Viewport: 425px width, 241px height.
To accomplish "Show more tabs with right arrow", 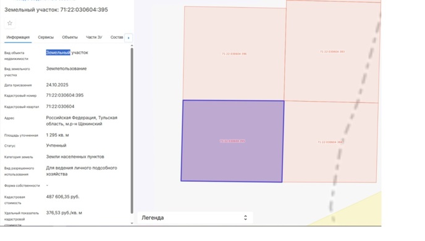I will tap(128, 38).
